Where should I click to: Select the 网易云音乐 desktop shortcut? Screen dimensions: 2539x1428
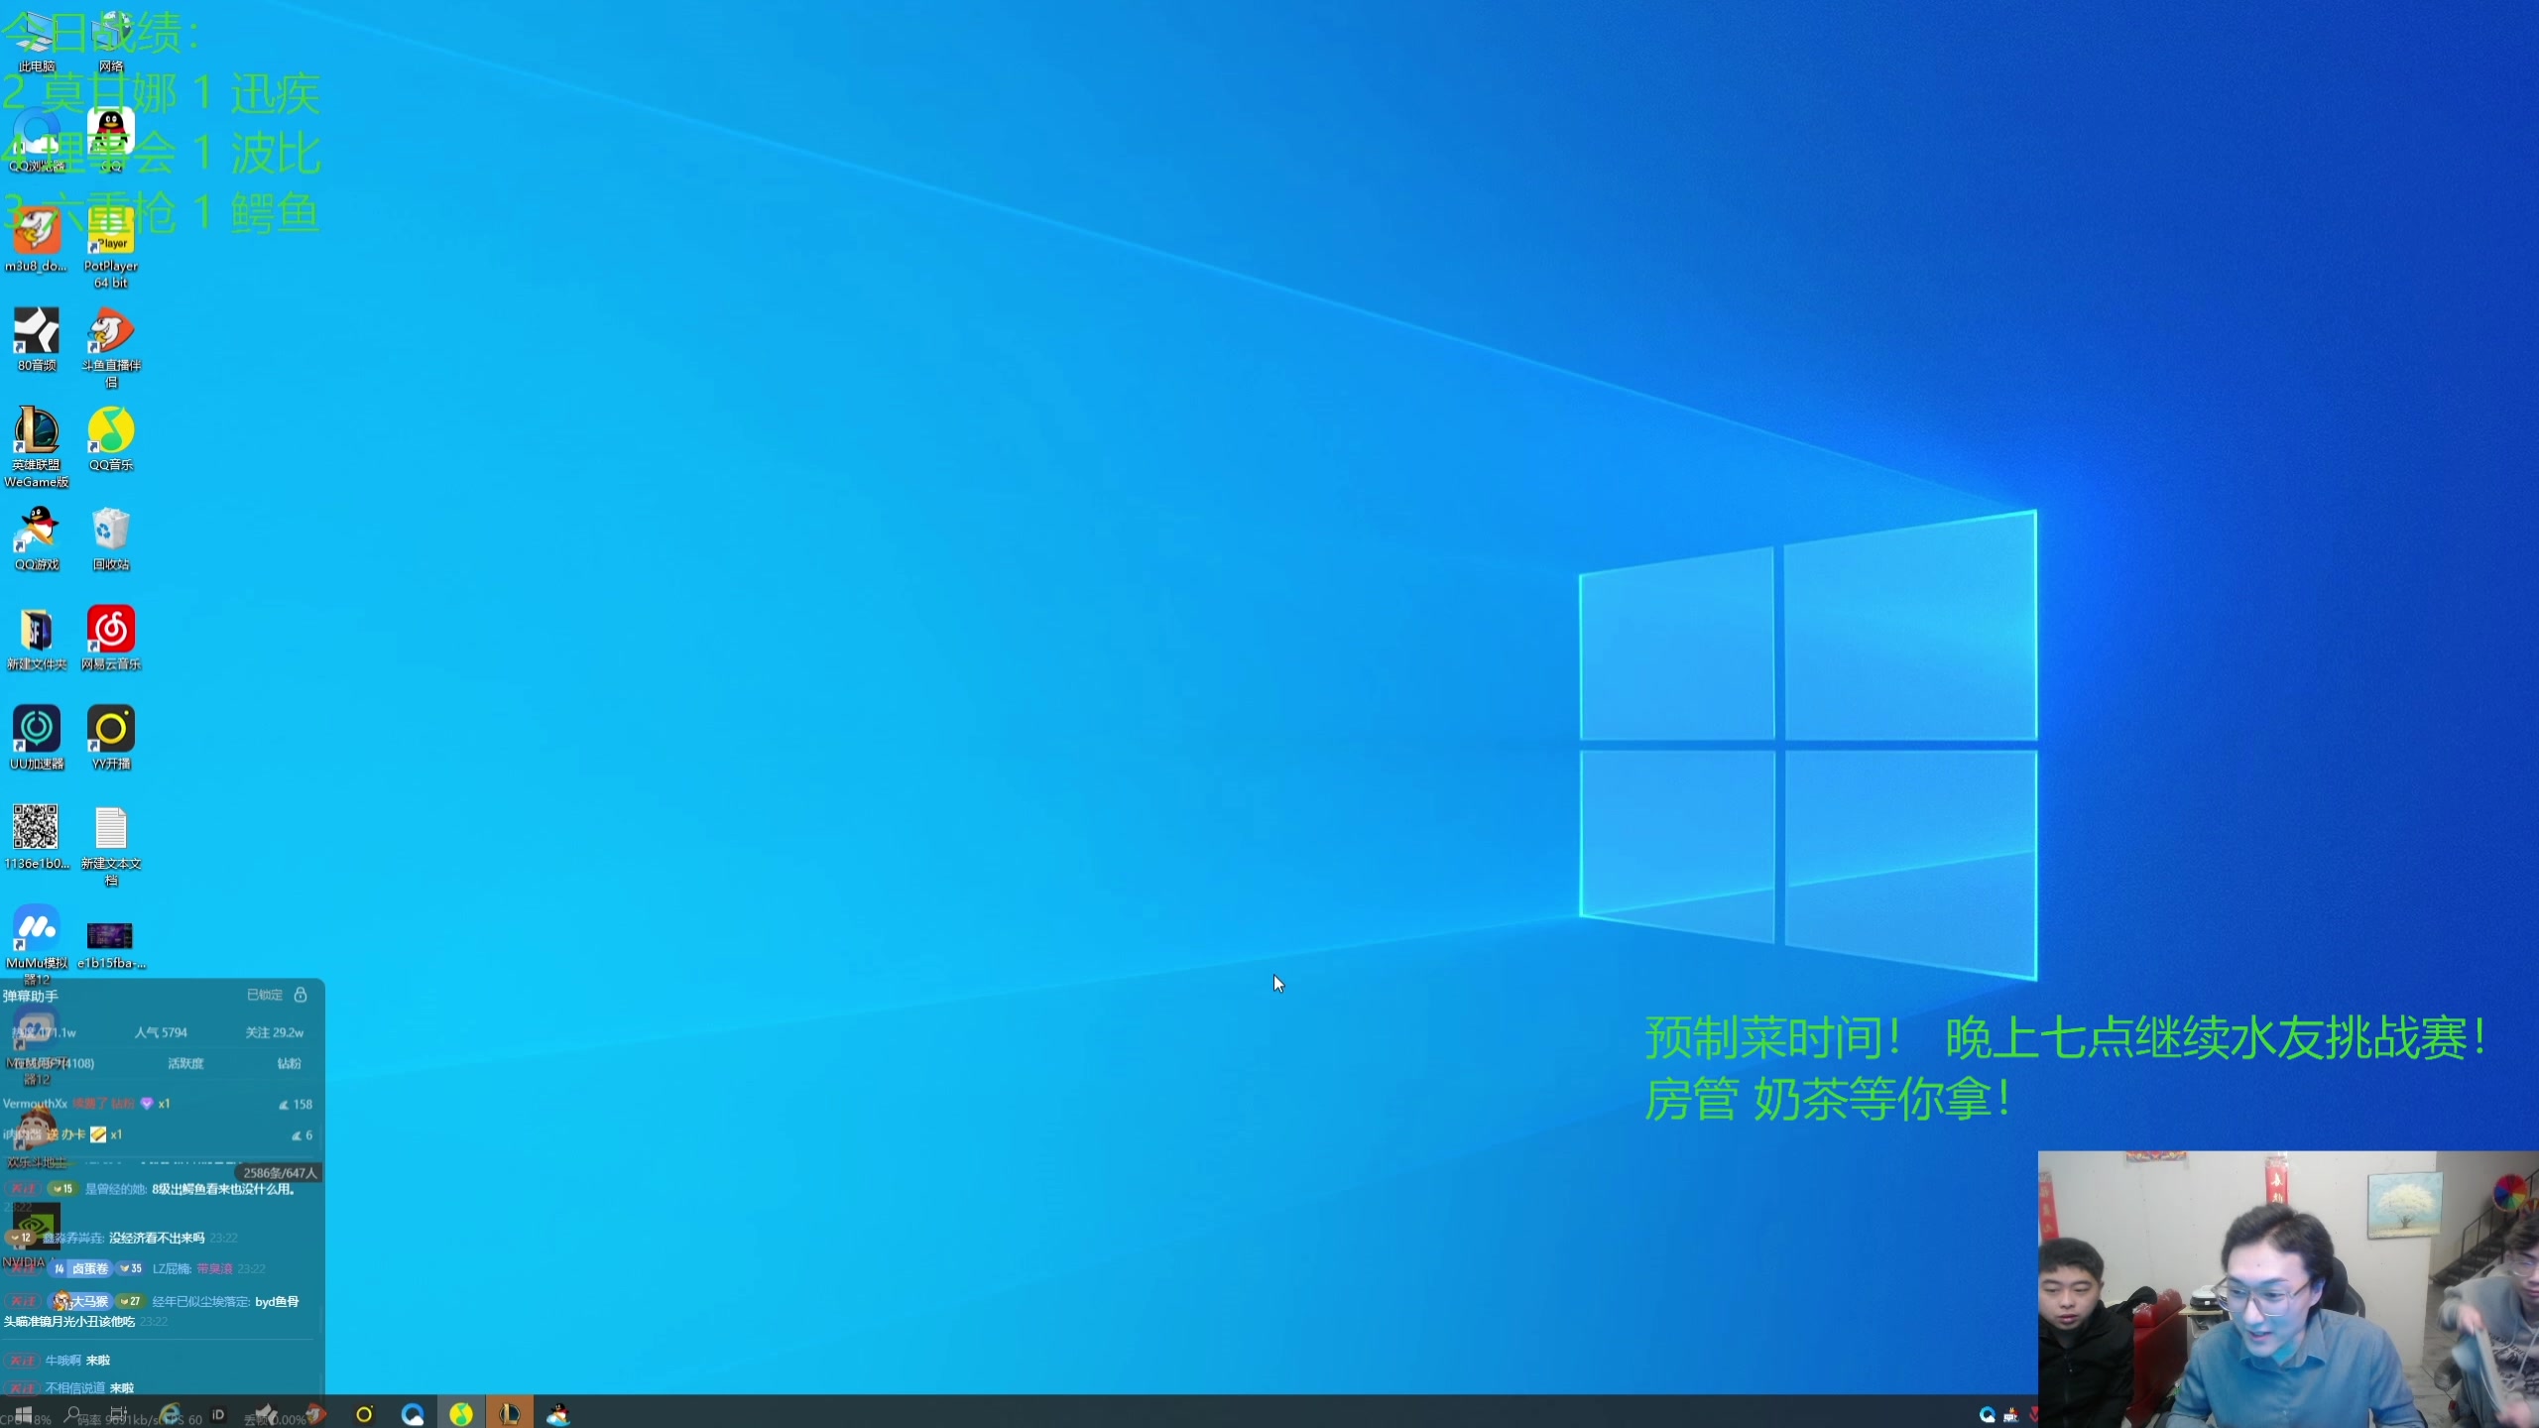[x=111, y=639]
